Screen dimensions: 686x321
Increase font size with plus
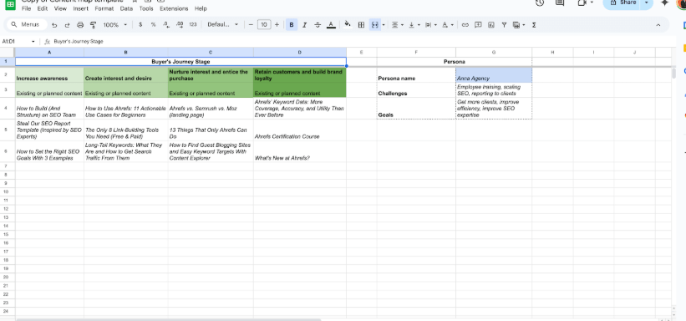coord(277,25)
